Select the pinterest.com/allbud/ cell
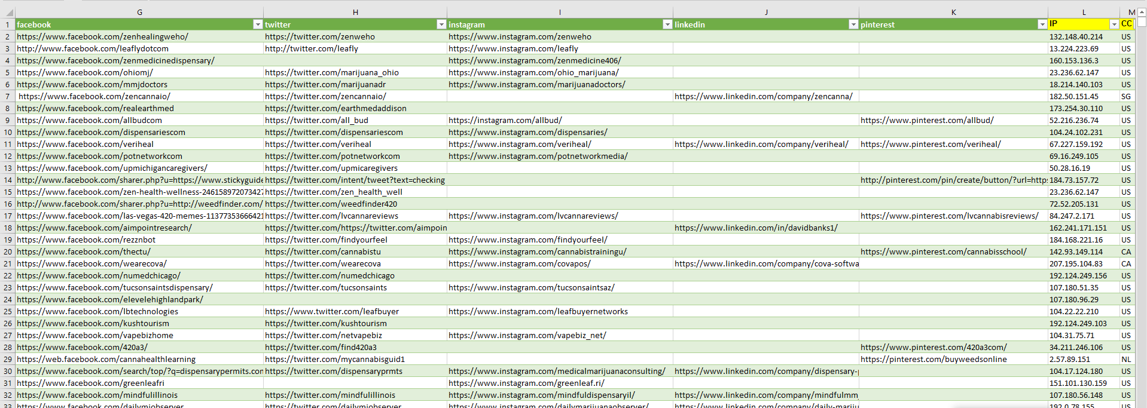 [953, 120]
